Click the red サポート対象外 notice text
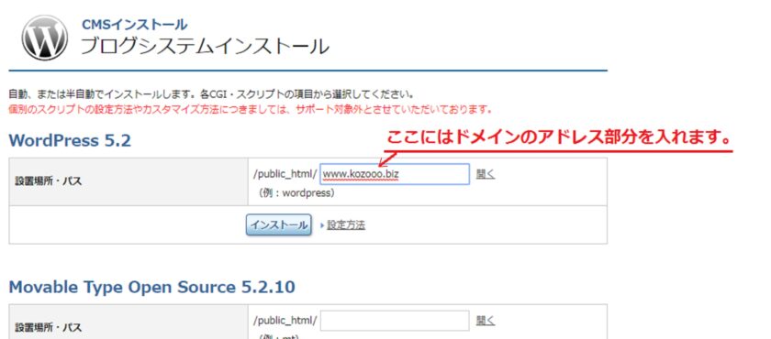The width and height of the screenshot is (771, 339). (x=251, y=109)
